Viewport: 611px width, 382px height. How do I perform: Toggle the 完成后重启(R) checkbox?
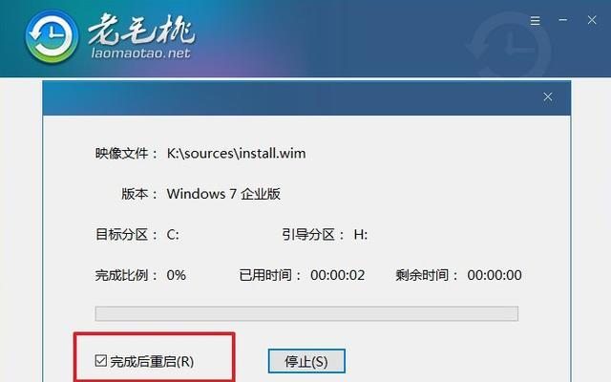tap(101, 361)
